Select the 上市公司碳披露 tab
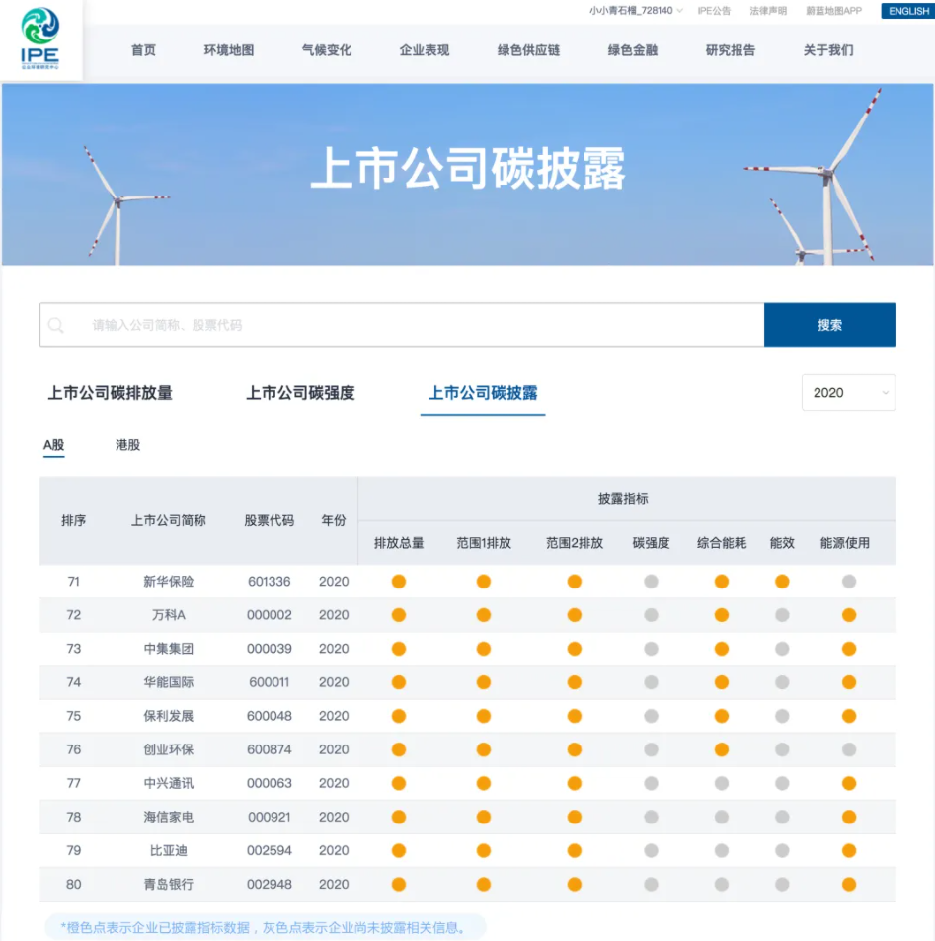 pyautogui.click(x=483, y=393)
